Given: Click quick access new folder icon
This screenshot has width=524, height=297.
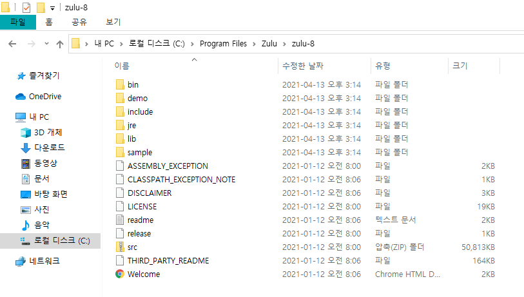Looking at the screenshot, I should [41, 7].
